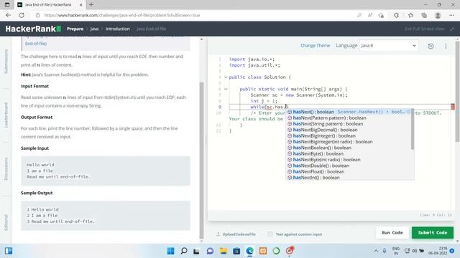Click the Sample Input text block

click(x=106, y=171)
